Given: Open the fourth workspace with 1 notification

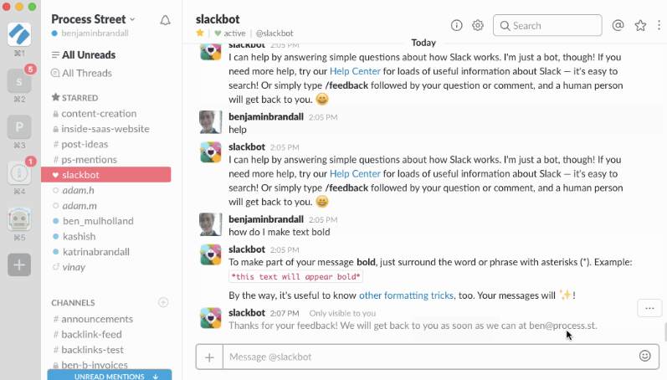Looking at the screenshot, I should pos(19,172).
